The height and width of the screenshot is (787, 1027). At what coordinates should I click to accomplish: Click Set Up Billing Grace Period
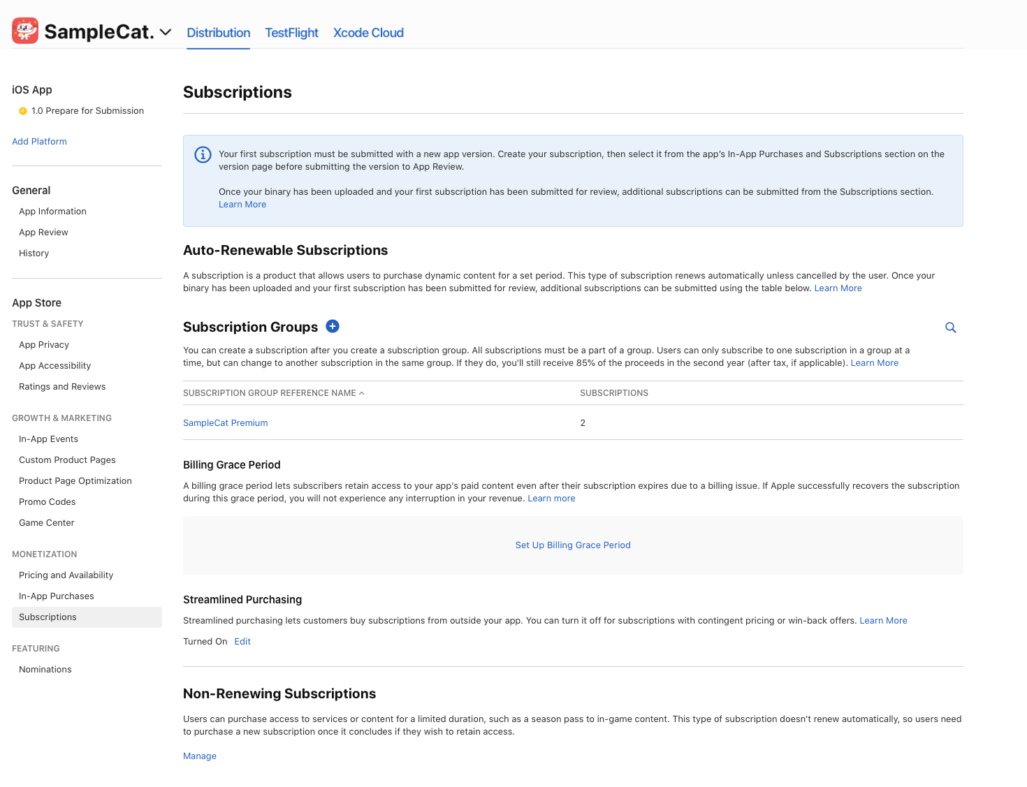(573, 545)
